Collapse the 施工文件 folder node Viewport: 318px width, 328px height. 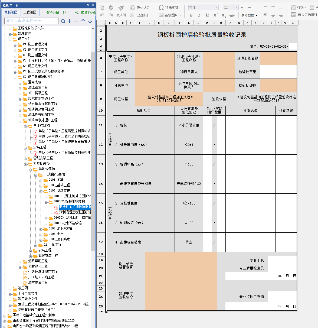(x=10, y=39)
